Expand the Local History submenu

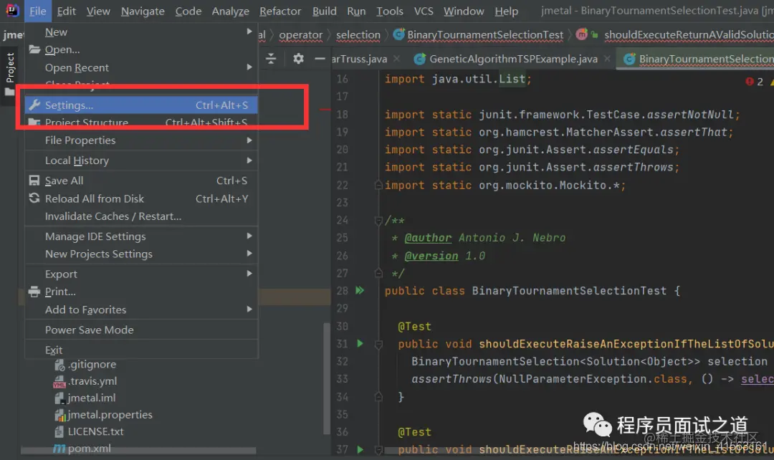point(141,160)
